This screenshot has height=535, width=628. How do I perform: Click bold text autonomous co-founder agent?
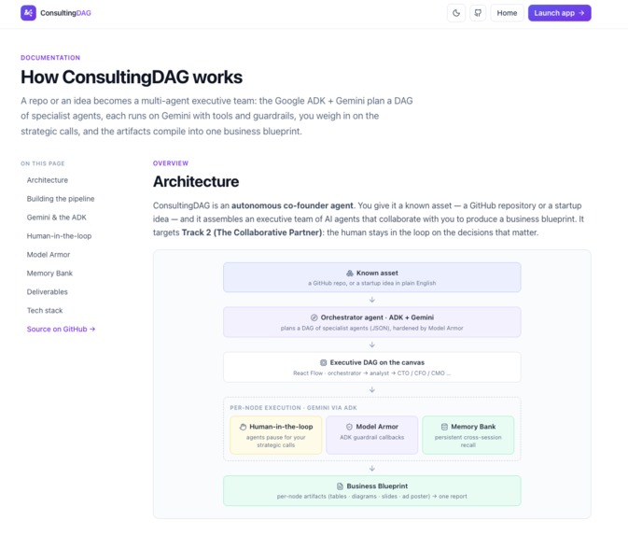(292, 205)
